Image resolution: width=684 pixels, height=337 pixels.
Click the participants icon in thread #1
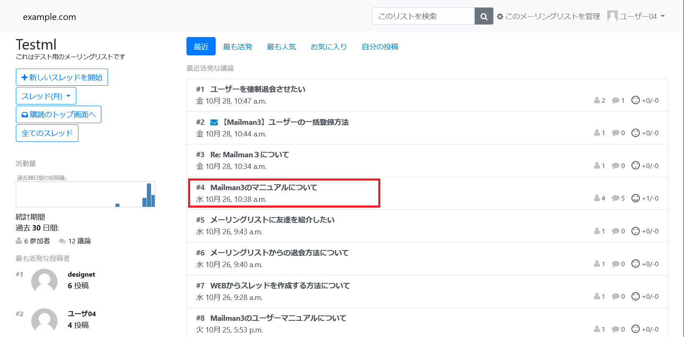tap(597, 100)
